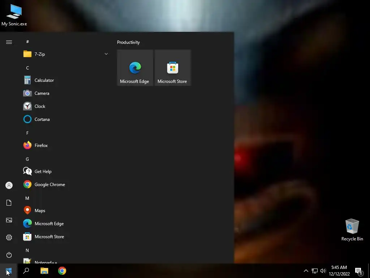Viewport: 370px width, 278px height.
Task: Show hidden tray icons chevron
Action: 306,271
